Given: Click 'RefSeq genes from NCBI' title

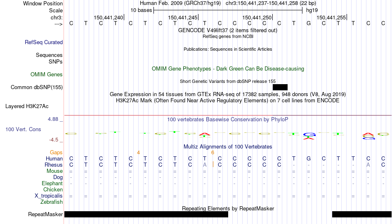Looking at the screenshot, I should [x=228, y=36].
